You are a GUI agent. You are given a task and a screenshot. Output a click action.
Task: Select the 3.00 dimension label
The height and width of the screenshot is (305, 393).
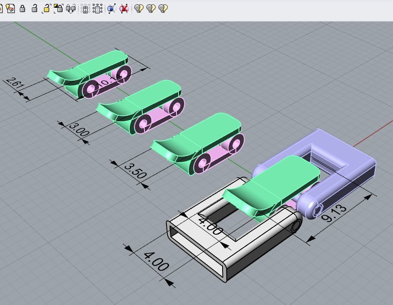coord(79,129)
